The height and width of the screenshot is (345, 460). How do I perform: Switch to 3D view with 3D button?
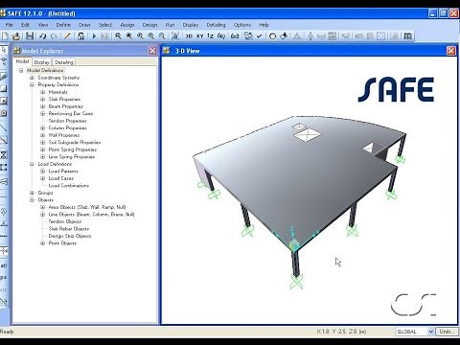[x=189, y=36]
